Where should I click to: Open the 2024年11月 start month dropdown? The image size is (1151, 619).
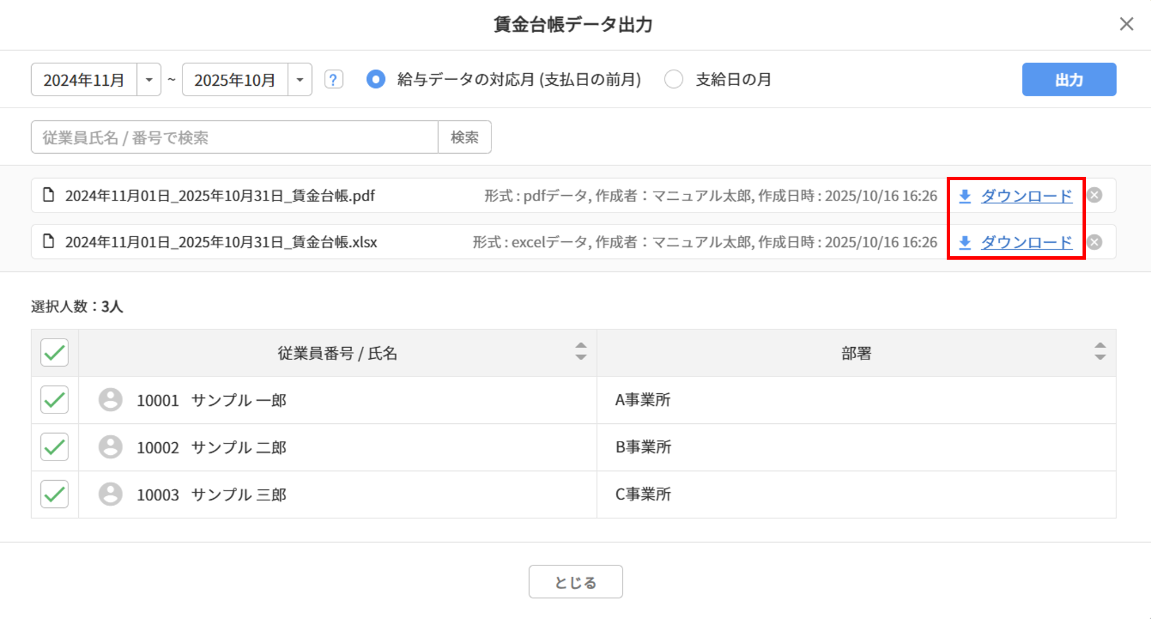149,79
